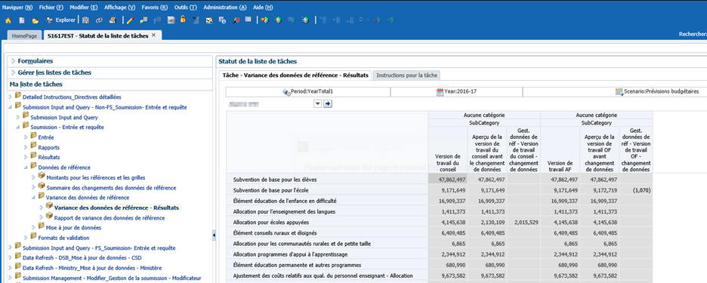Select Submission Management - Modifier tree item
This screenshot has height=283, width=707.
click(112, 278)
